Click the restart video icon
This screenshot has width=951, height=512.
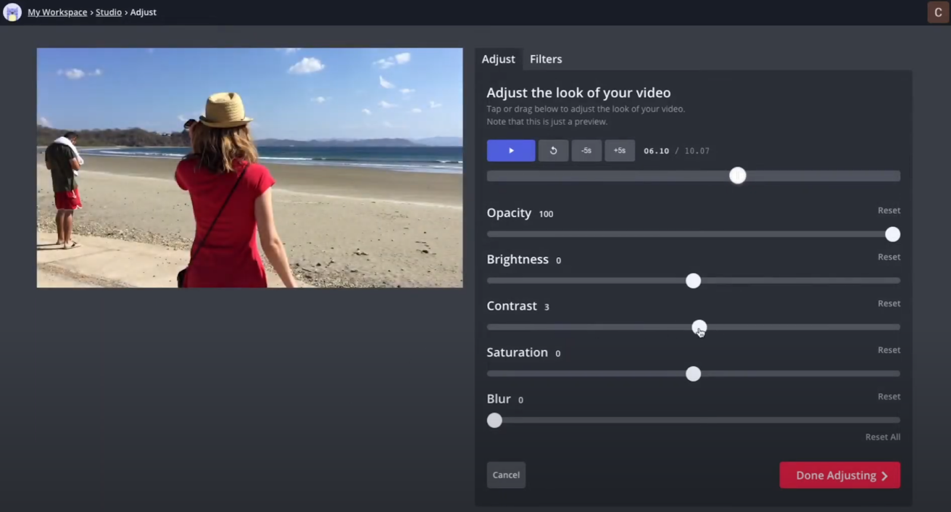point(553,151)
